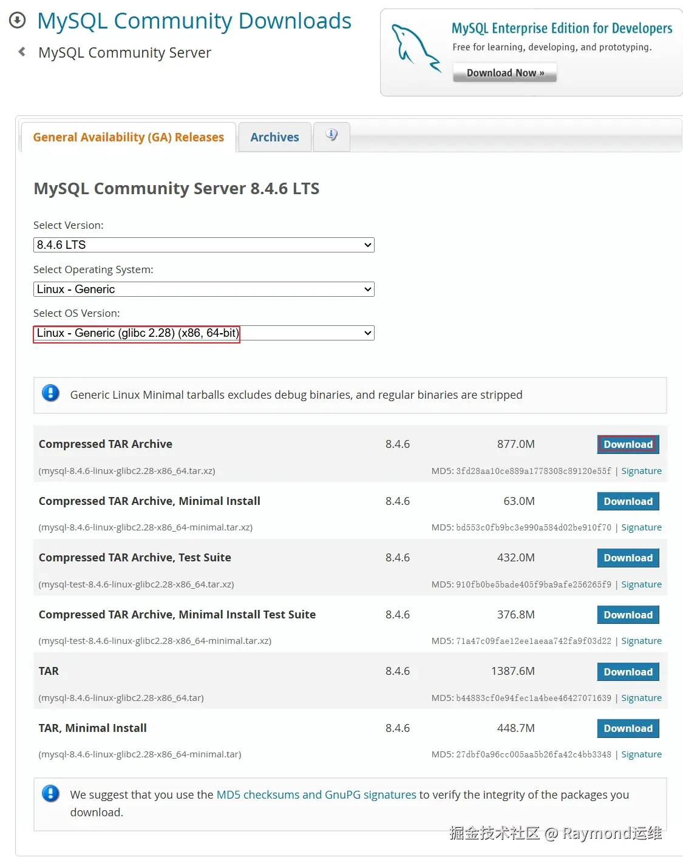Viewport: 683px width, 863px height.
Task: Click the blue info icon beside Minimal tarballs note
Action: tap(50, 393)
